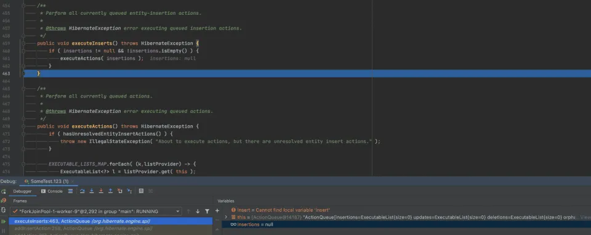Close the SomeTest.123 debug tab
591x235 pixels.
pyautogui.click(x=73, y=182)
